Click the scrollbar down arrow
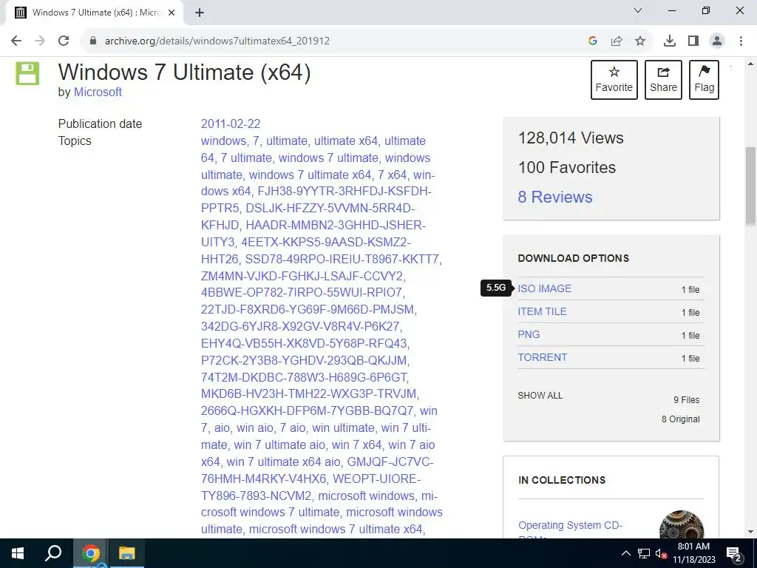Screen dimensions: 757x568 (x=750, y=532)
